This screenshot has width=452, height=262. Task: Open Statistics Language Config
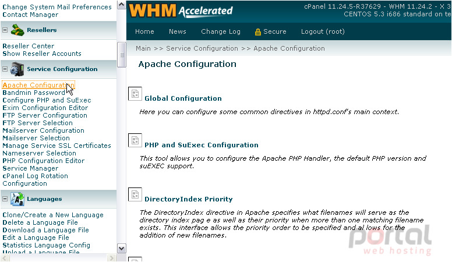[x=46, y=245]
